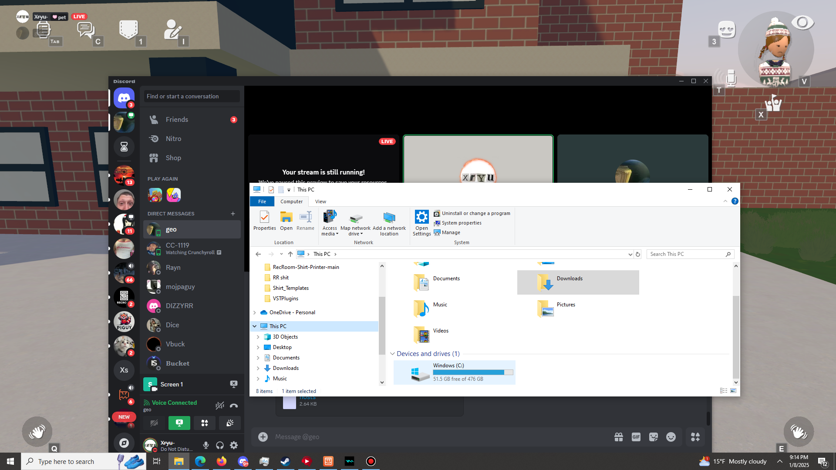
Task: Open Friends in Discord sidebar
Action: click(177, 120)
